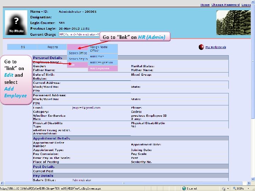The height and width of the screenshot is (191, 255).
Task: Click the Personal Details section header
Action: (x=131, y=58)
